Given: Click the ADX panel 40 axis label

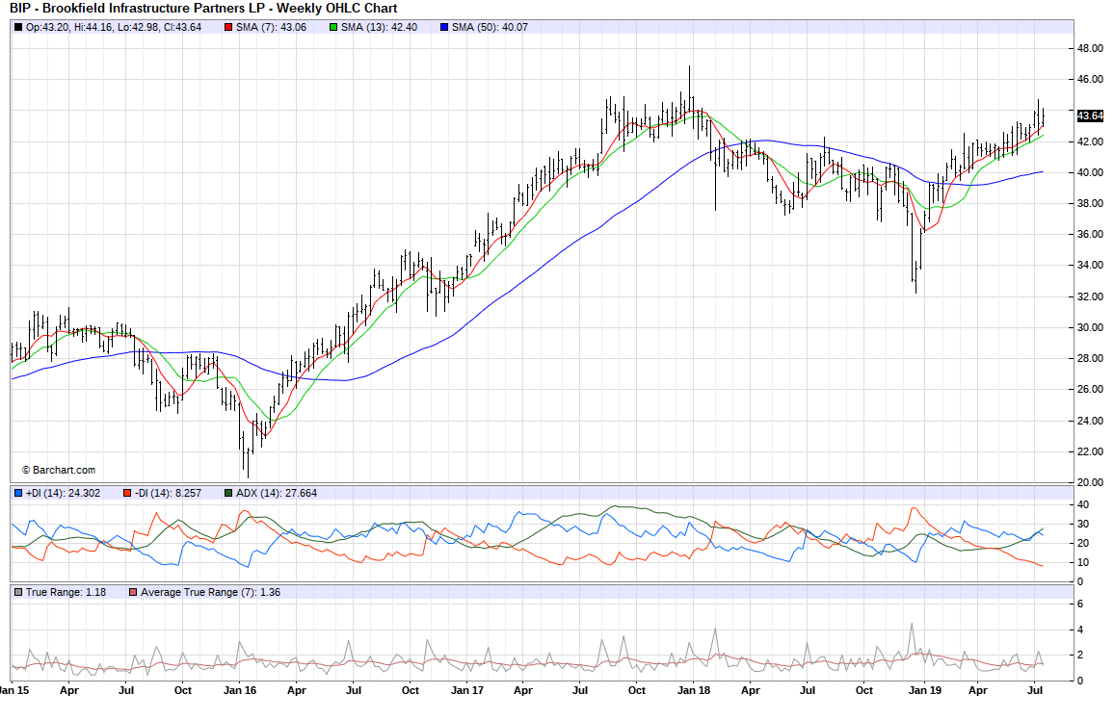Looking at the screenshot, I should pos(1083,505).
